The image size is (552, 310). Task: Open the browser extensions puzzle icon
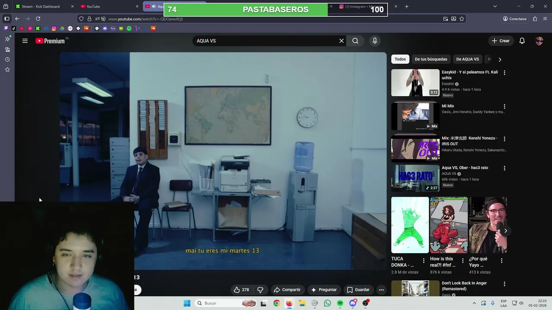(x=535, y=19)
